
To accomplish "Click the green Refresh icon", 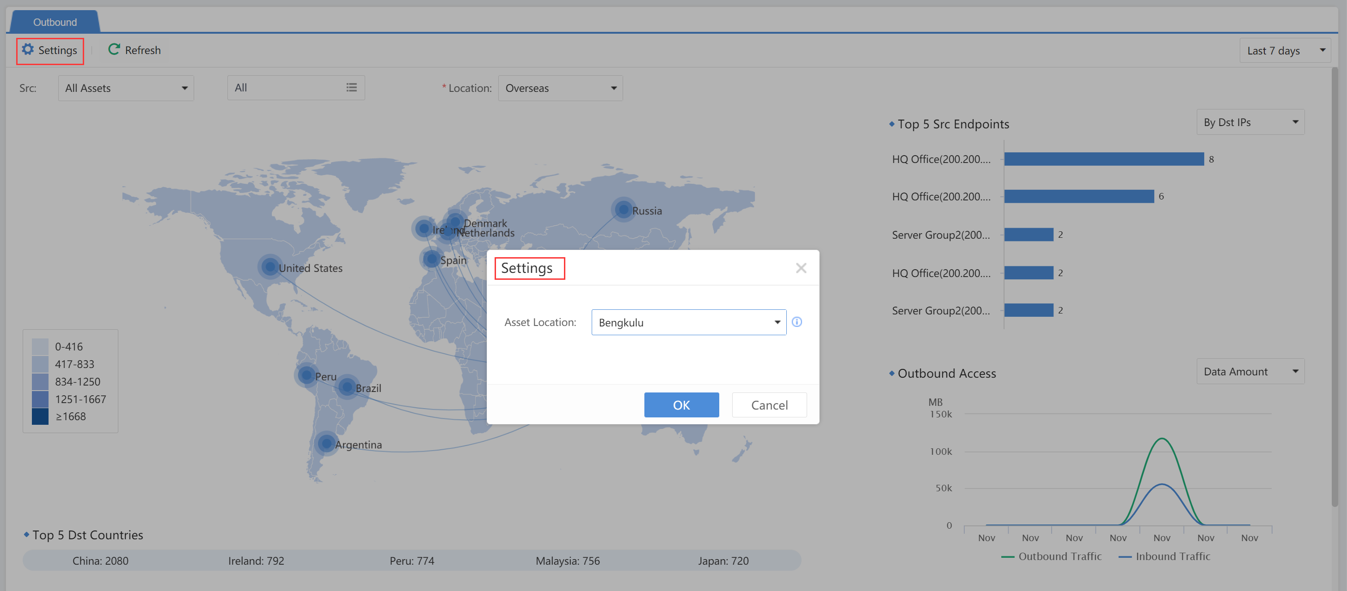I will [113, 49].
